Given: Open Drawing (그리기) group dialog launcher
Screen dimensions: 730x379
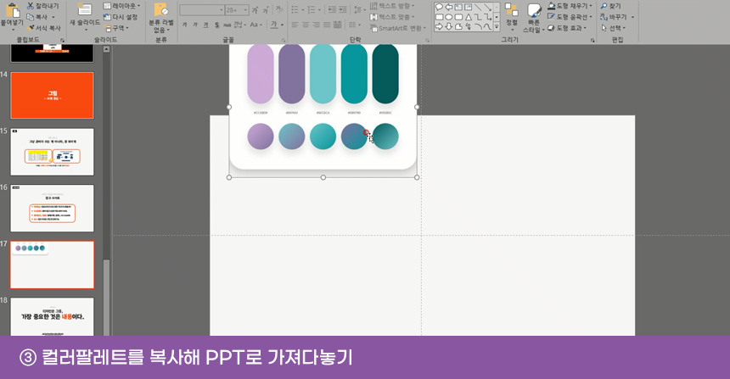Looking at the screenshot, I should (592, 41).
